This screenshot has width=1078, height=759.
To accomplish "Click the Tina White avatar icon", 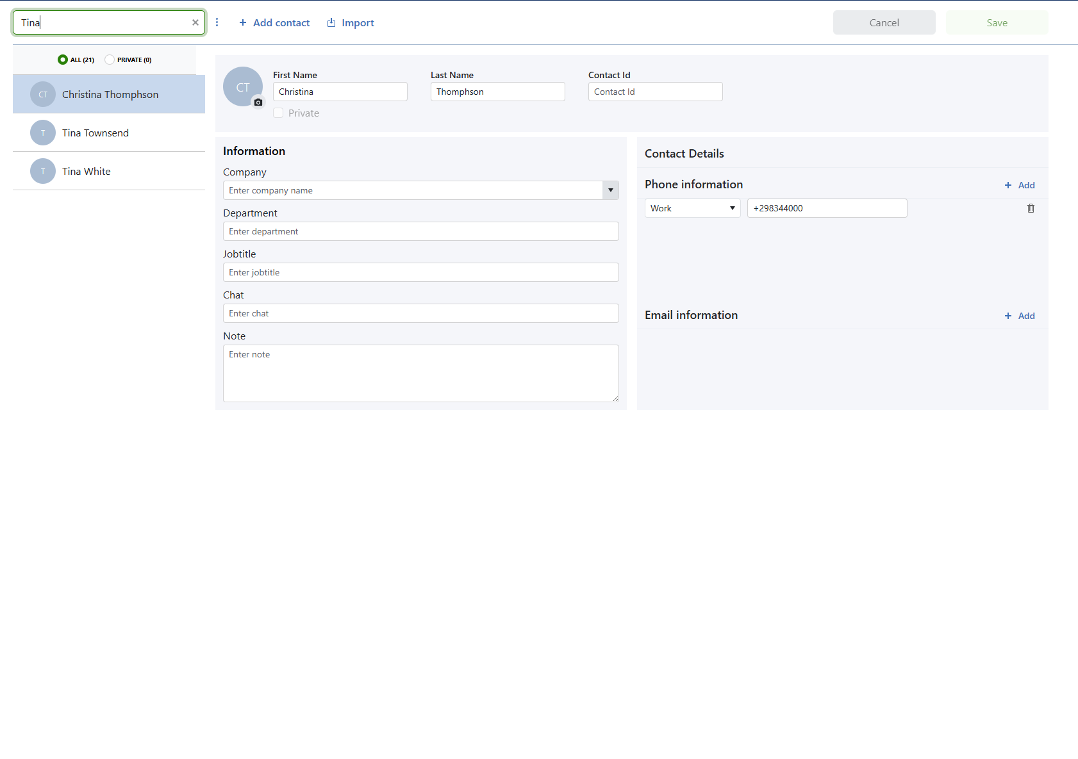I will (43, 171).
